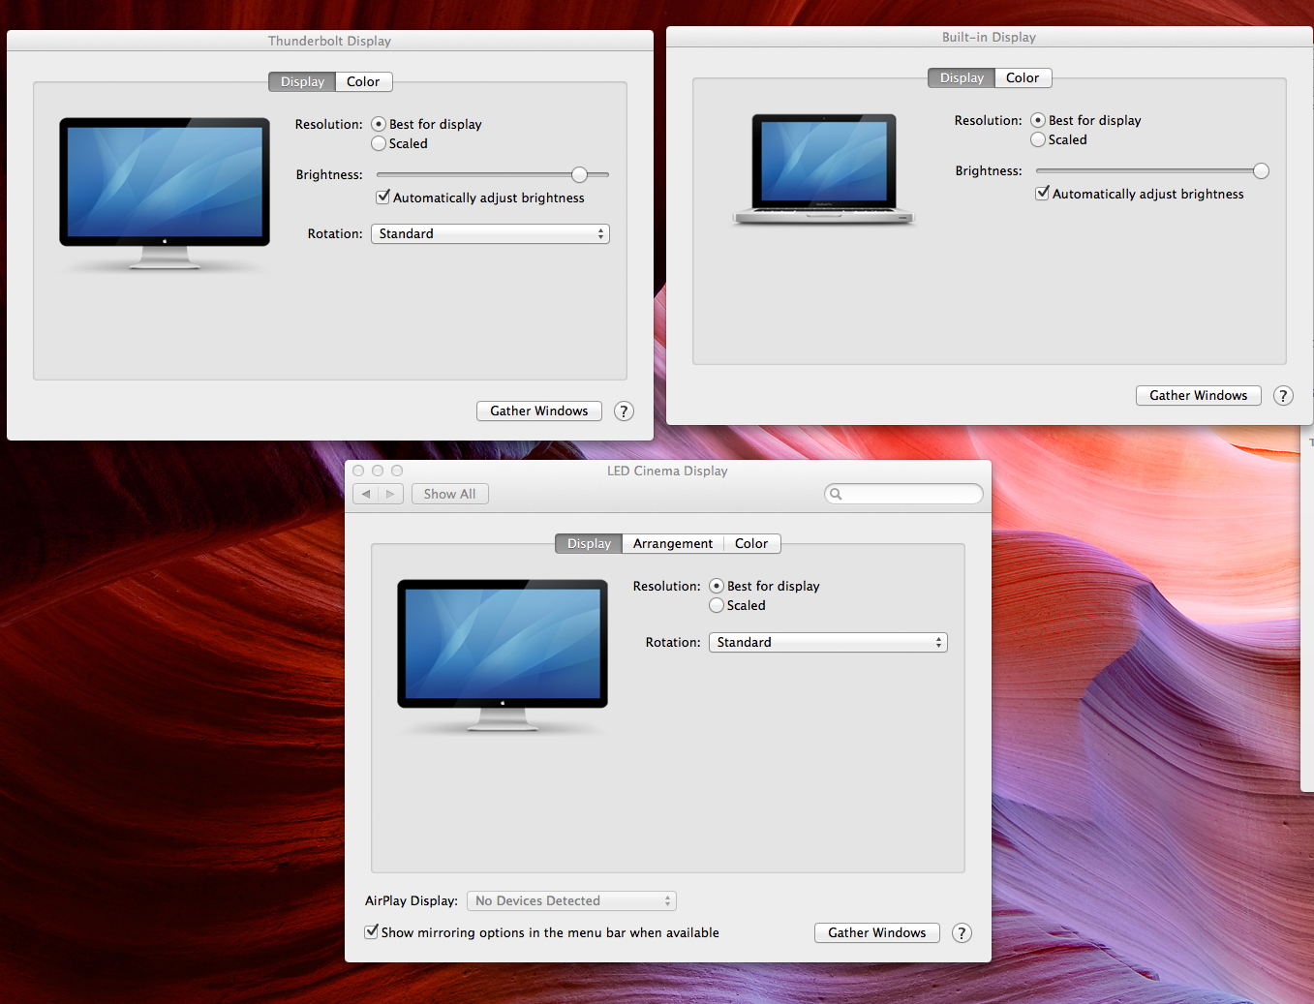The height and width of the screenshot is (1004, 1314).
Task: Open the Arrangement tab in LED Cinema Display
Action: pyautogui.click(x=673, y=544)
